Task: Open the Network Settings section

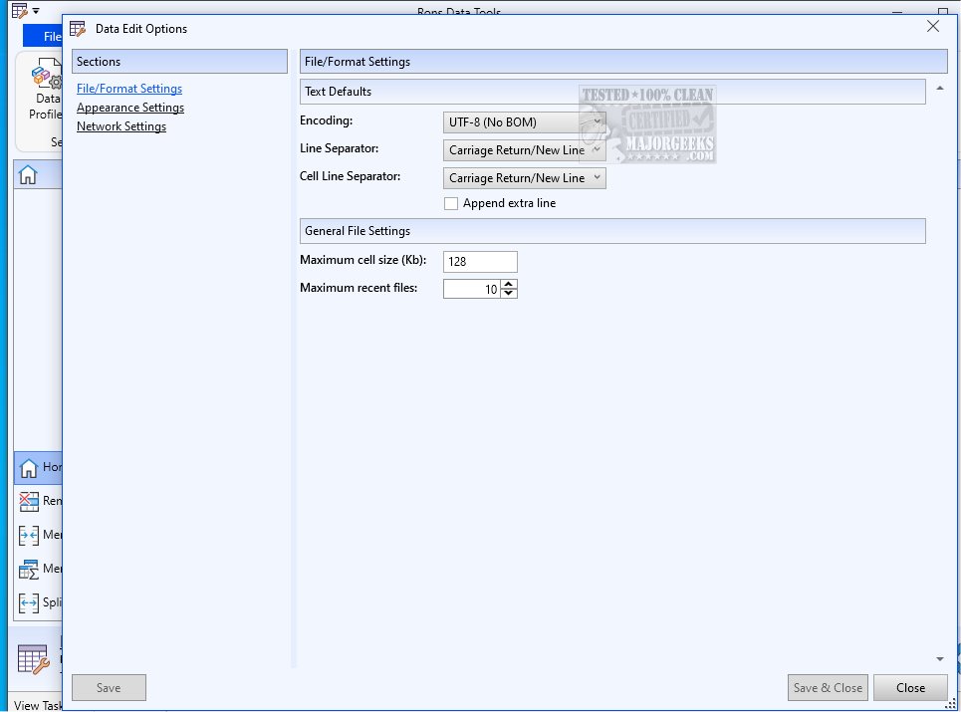Action: [121, 126]
